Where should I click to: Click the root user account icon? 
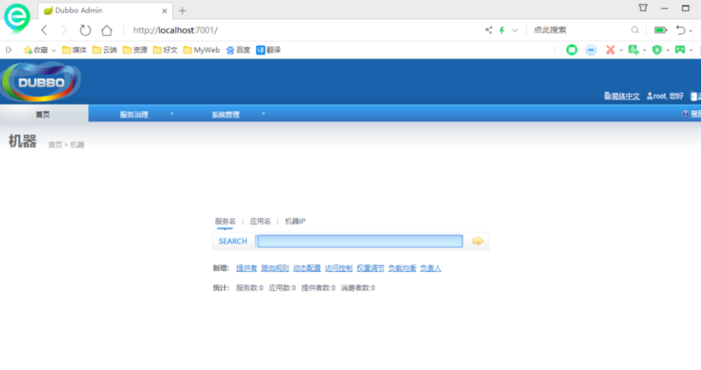[649, 96]
